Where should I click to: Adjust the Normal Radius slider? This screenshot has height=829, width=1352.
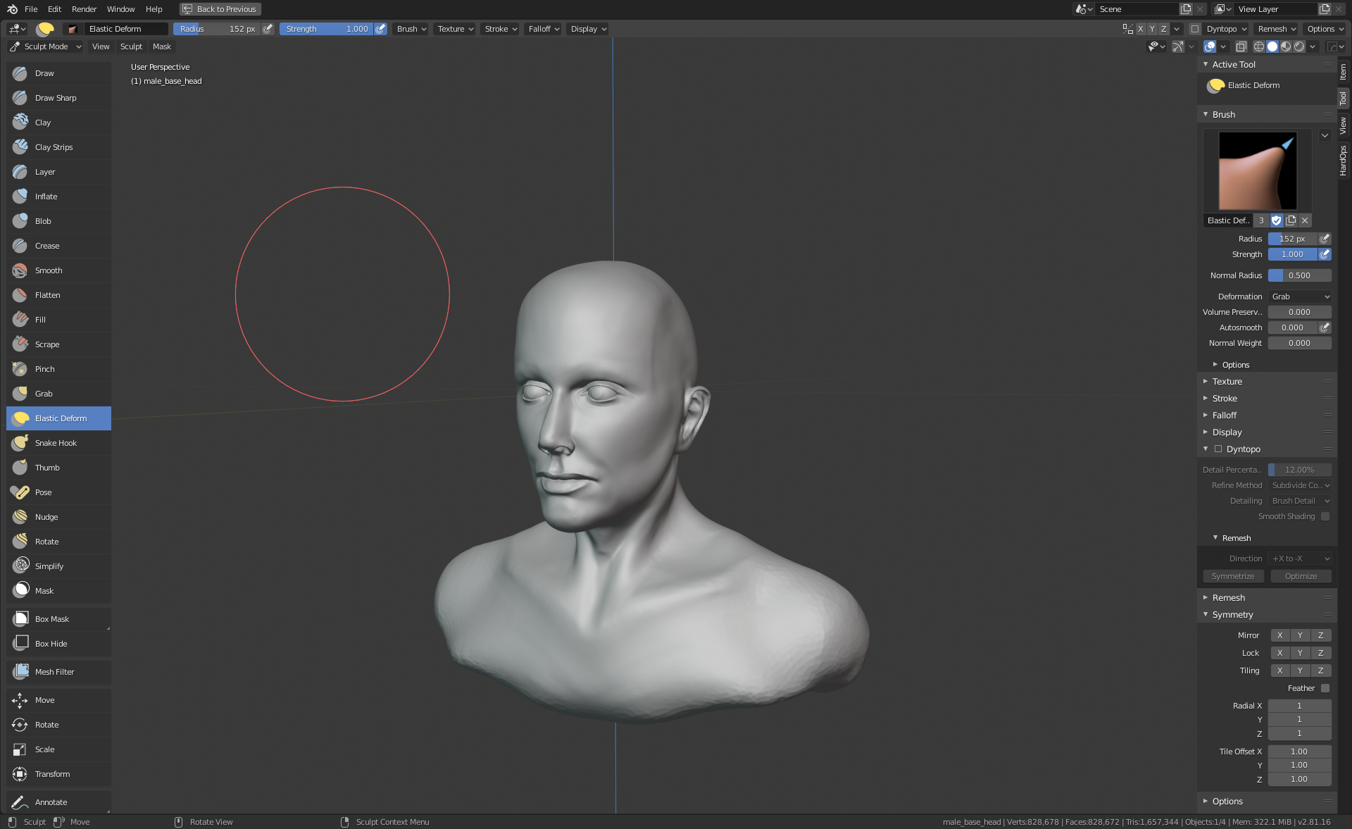[x=1299, y=275]
